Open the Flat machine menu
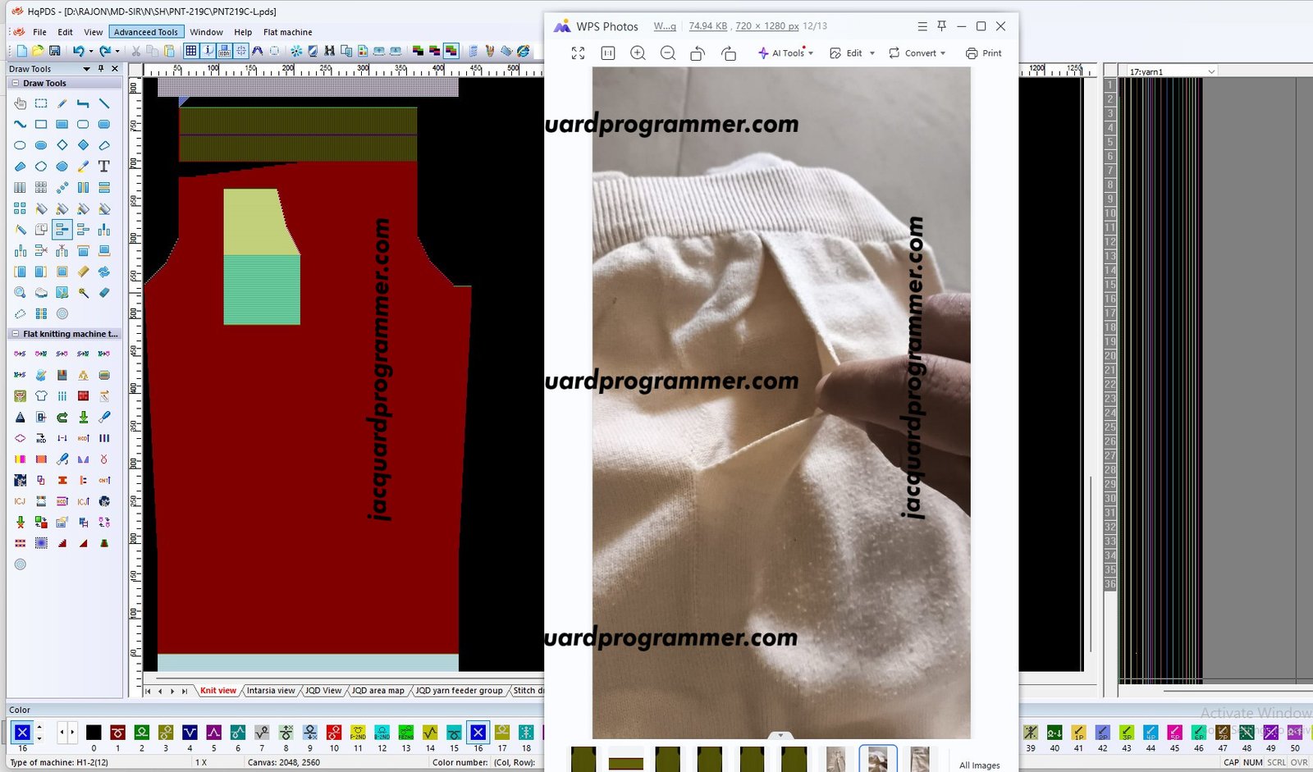 pos(287,32)
